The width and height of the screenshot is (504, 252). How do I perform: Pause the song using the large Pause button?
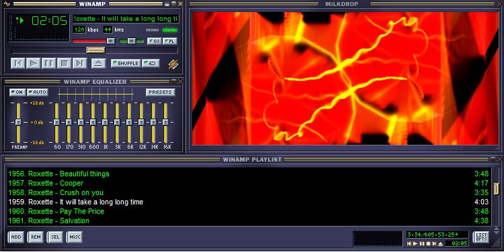pyautogui.click(x=49, y=63)
